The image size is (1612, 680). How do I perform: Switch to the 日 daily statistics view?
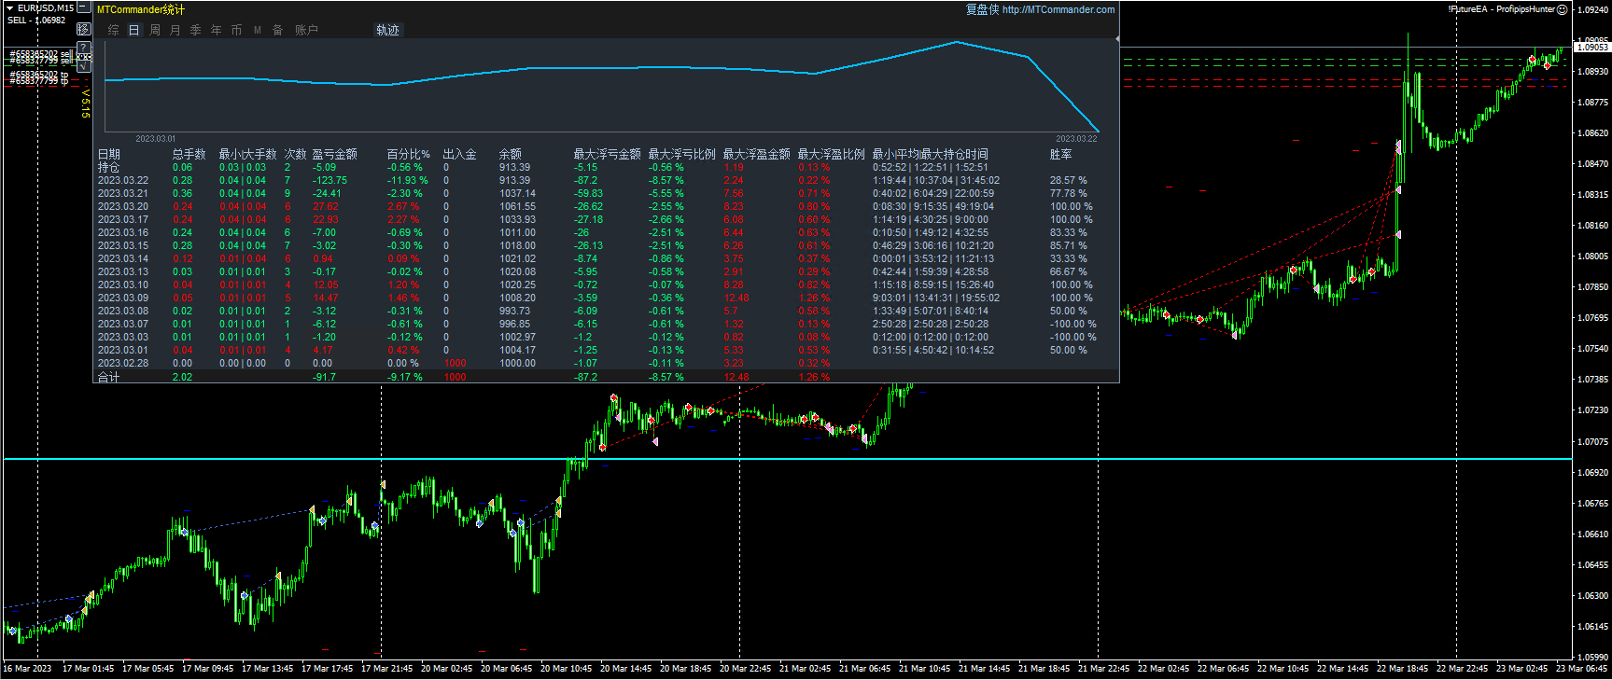(x=133, y=30)
